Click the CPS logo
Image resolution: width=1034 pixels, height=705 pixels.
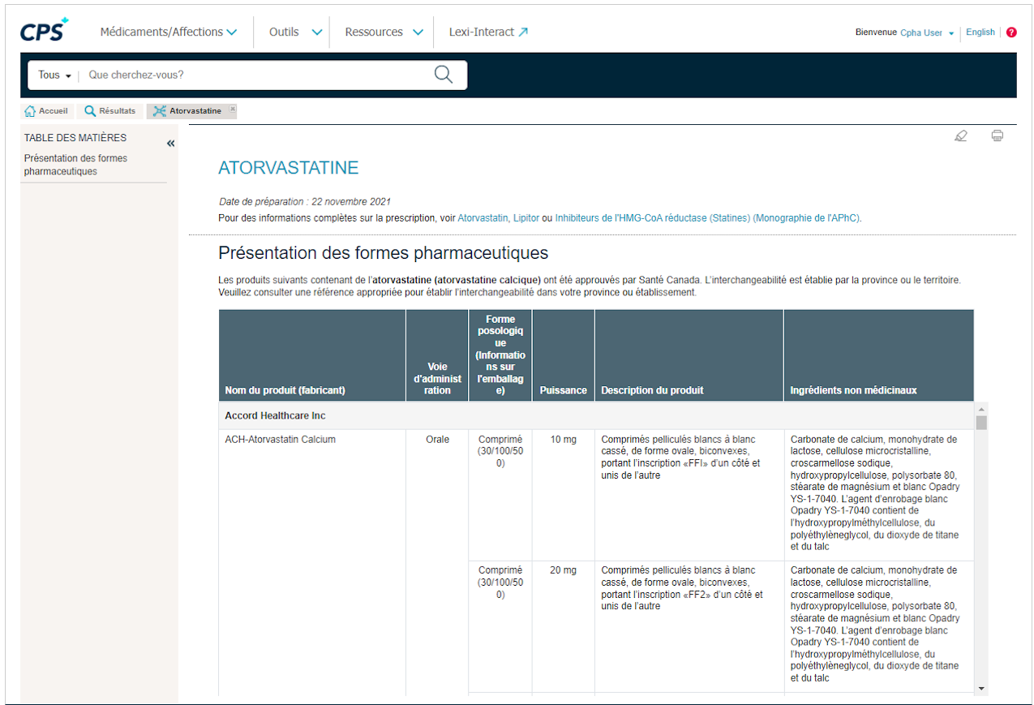point(45,30)
